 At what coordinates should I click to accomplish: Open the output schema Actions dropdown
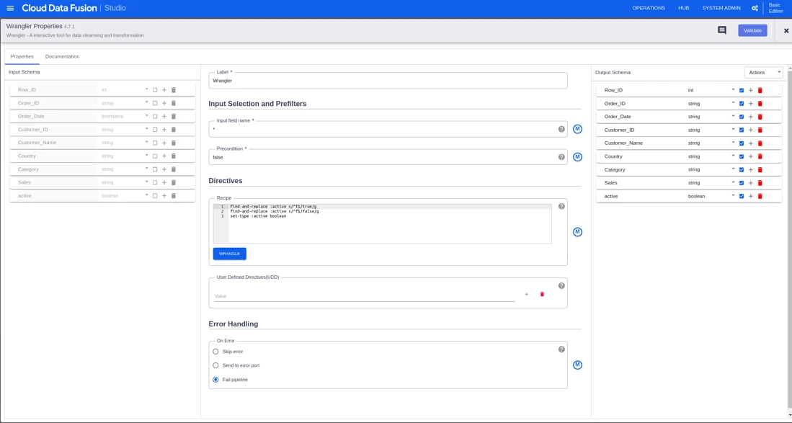763,73
